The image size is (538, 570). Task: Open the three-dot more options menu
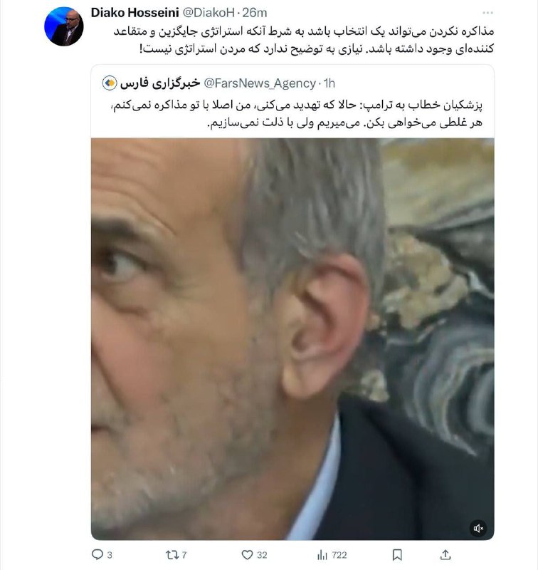(487, 13)
